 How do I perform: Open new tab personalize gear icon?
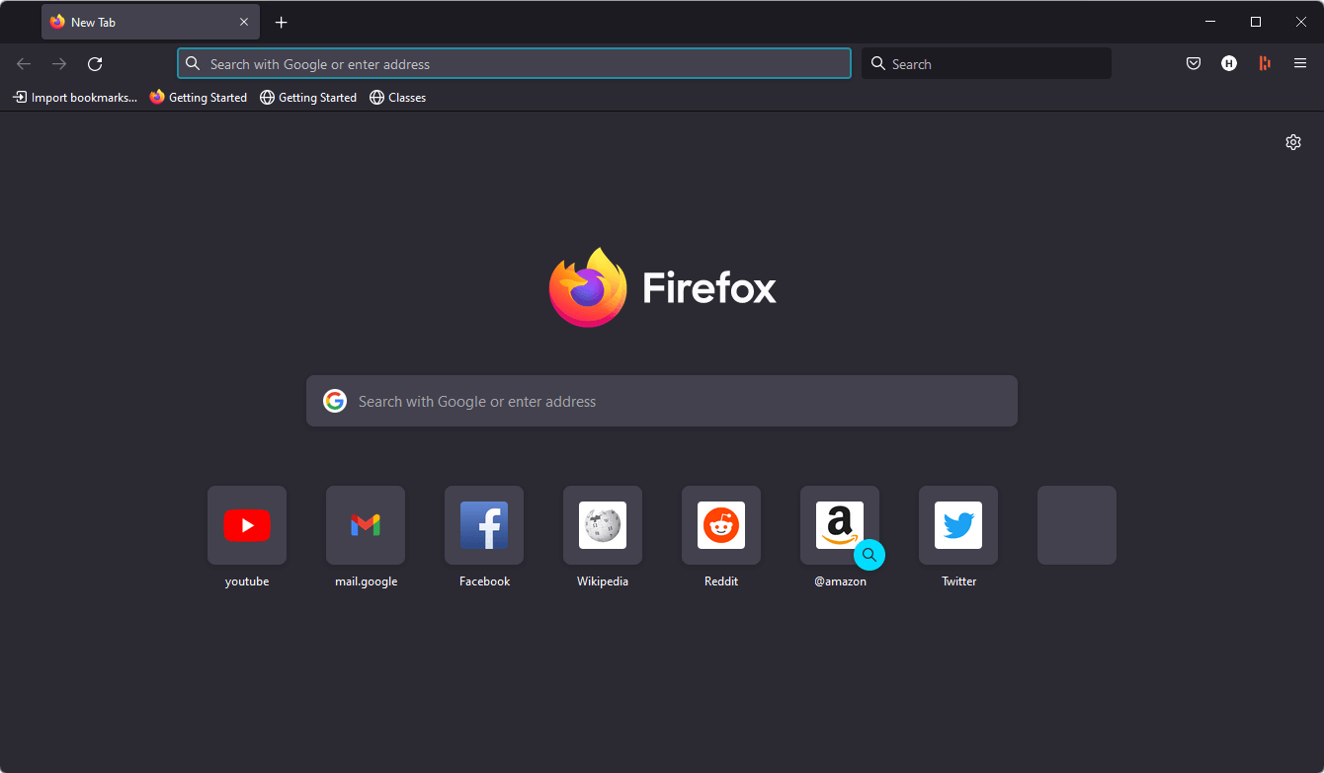[1293, 142]
